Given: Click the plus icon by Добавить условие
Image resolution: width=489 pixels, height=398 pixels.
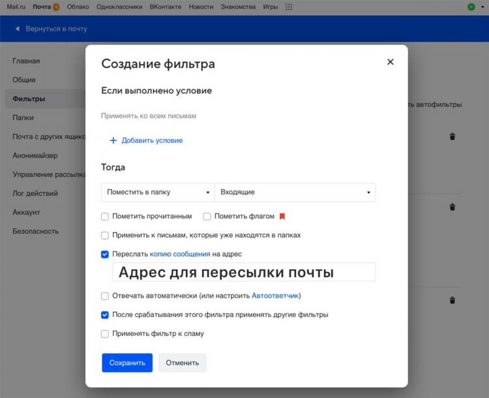Looking at the screenshot, I should 113,140.
